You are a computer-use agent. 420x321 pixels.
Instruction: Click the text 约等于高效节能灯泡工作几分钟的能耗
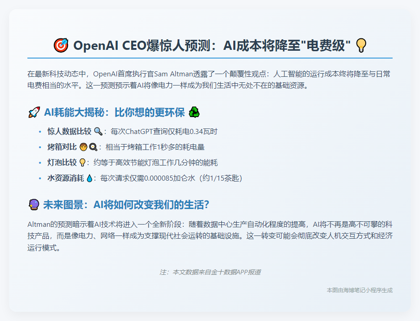pos(156,163)
